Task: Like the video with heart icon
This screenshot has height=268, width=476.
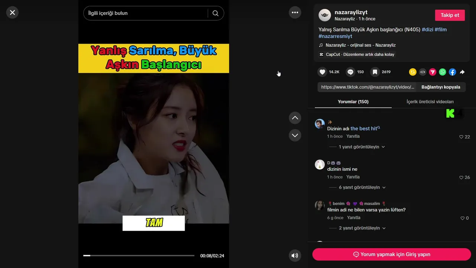Action: pos(322,72)
